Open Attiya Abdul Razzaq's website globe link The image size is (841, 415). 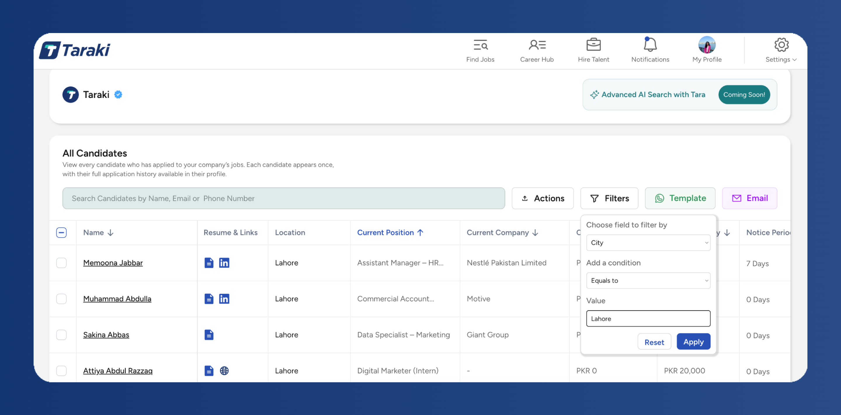[224, 371]
